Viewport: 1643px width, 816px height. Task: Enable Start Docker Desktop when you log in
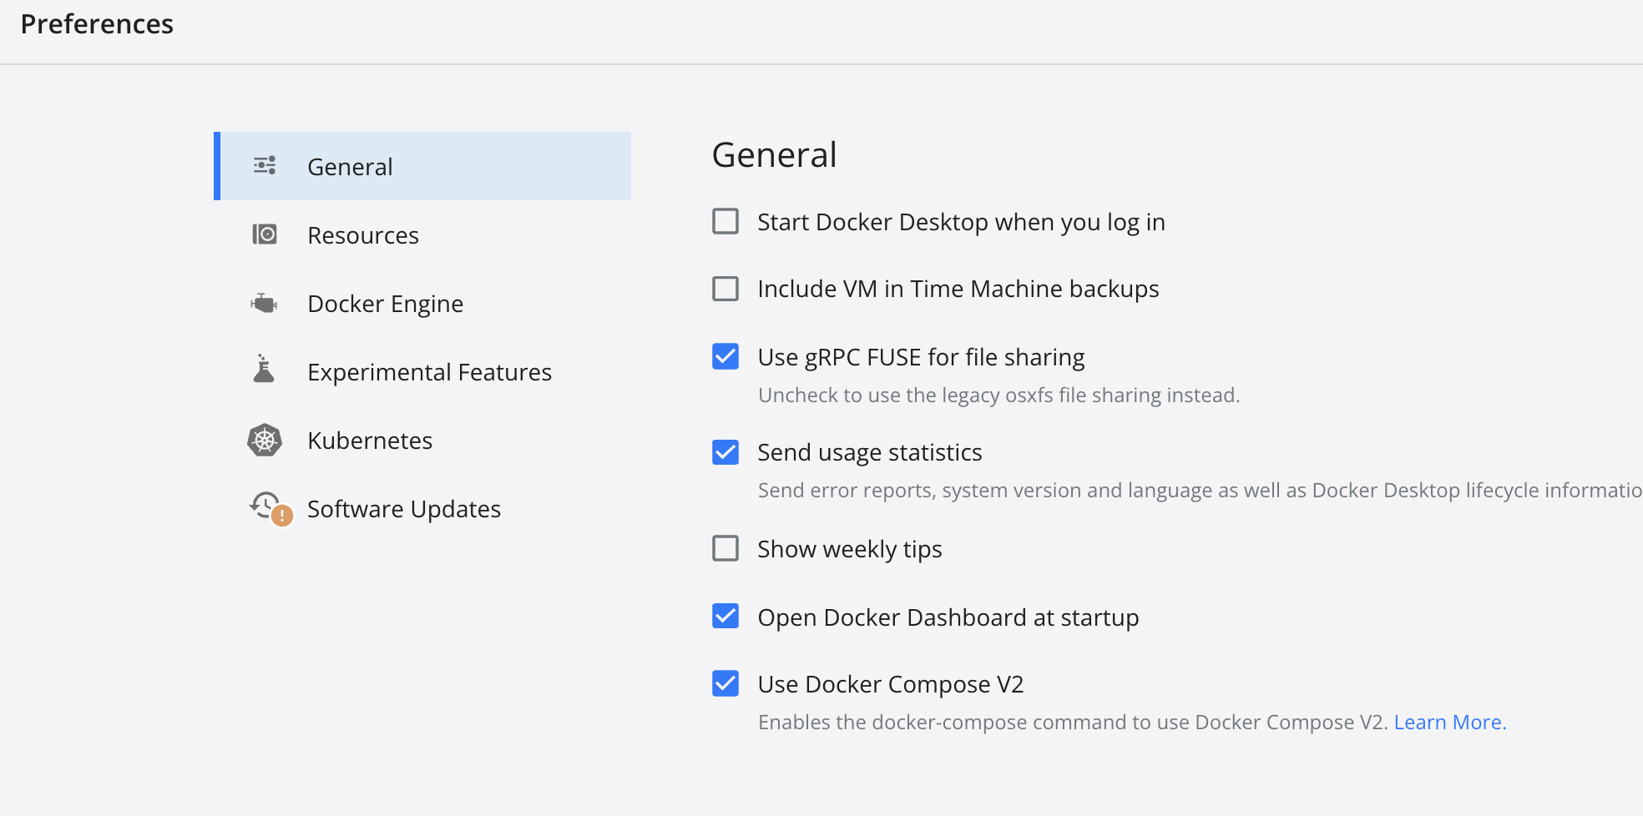click(x=725, y=221)
